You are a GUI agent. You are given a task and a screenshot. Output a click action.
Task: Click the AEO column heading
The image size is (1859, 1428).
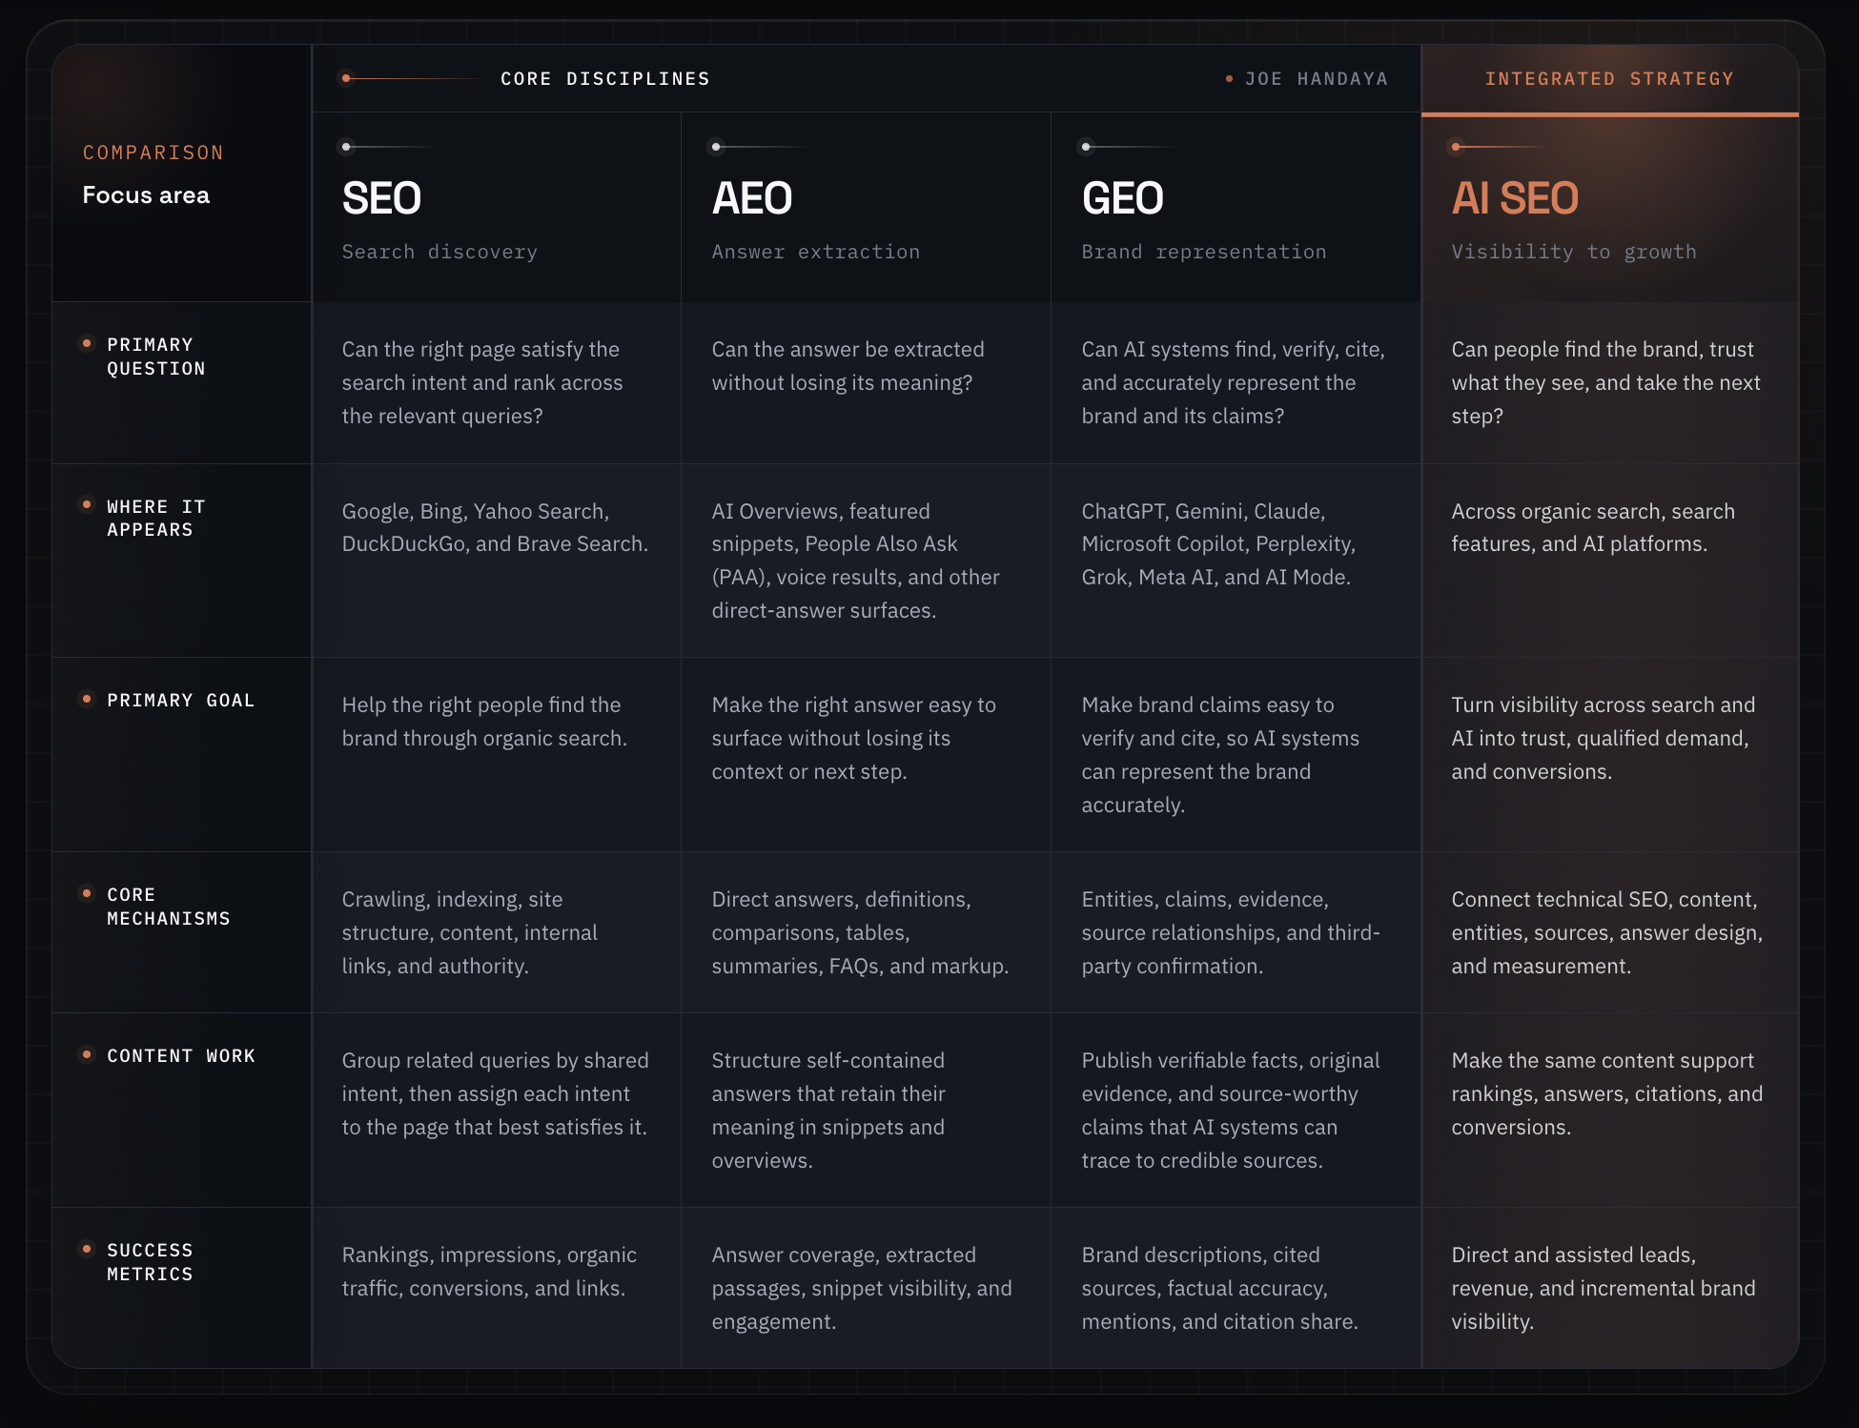pyautogui.click(x=751, y=198)
